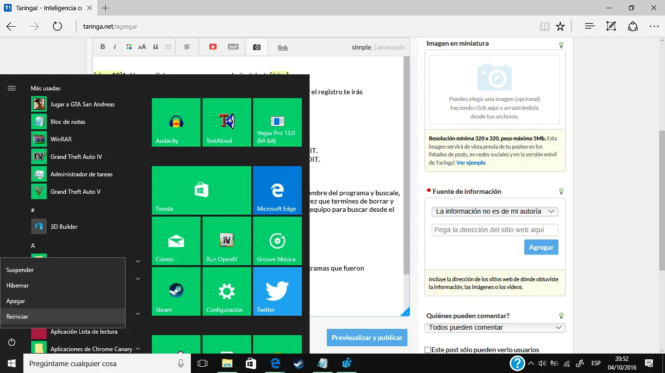Open a new browser tab
665x373 pixels.
(x=106, y=8)
